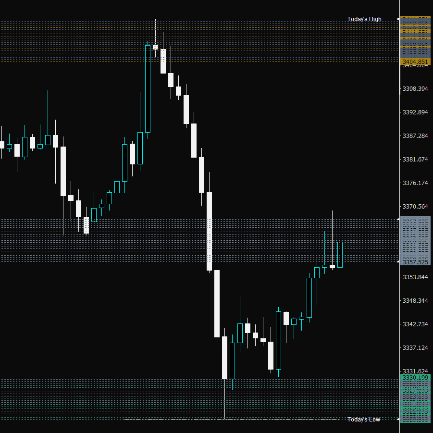Select the green 3330.199 price tag
433x433 pixels.
(415, 378)
